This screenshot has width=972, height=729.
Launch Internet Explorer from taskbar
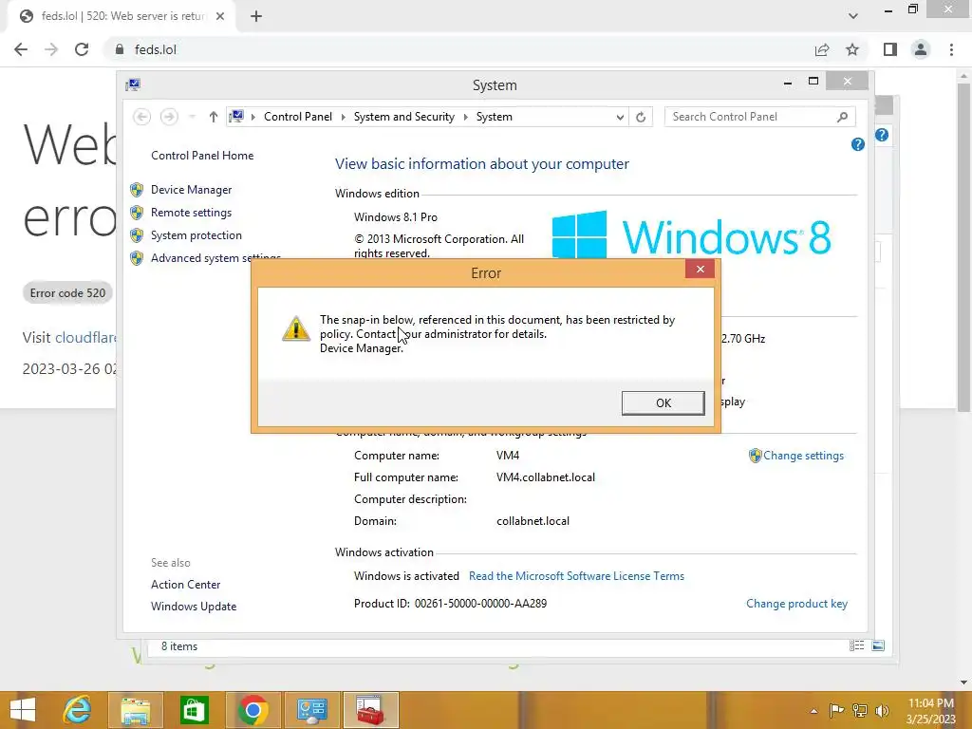tap(77, 710)
